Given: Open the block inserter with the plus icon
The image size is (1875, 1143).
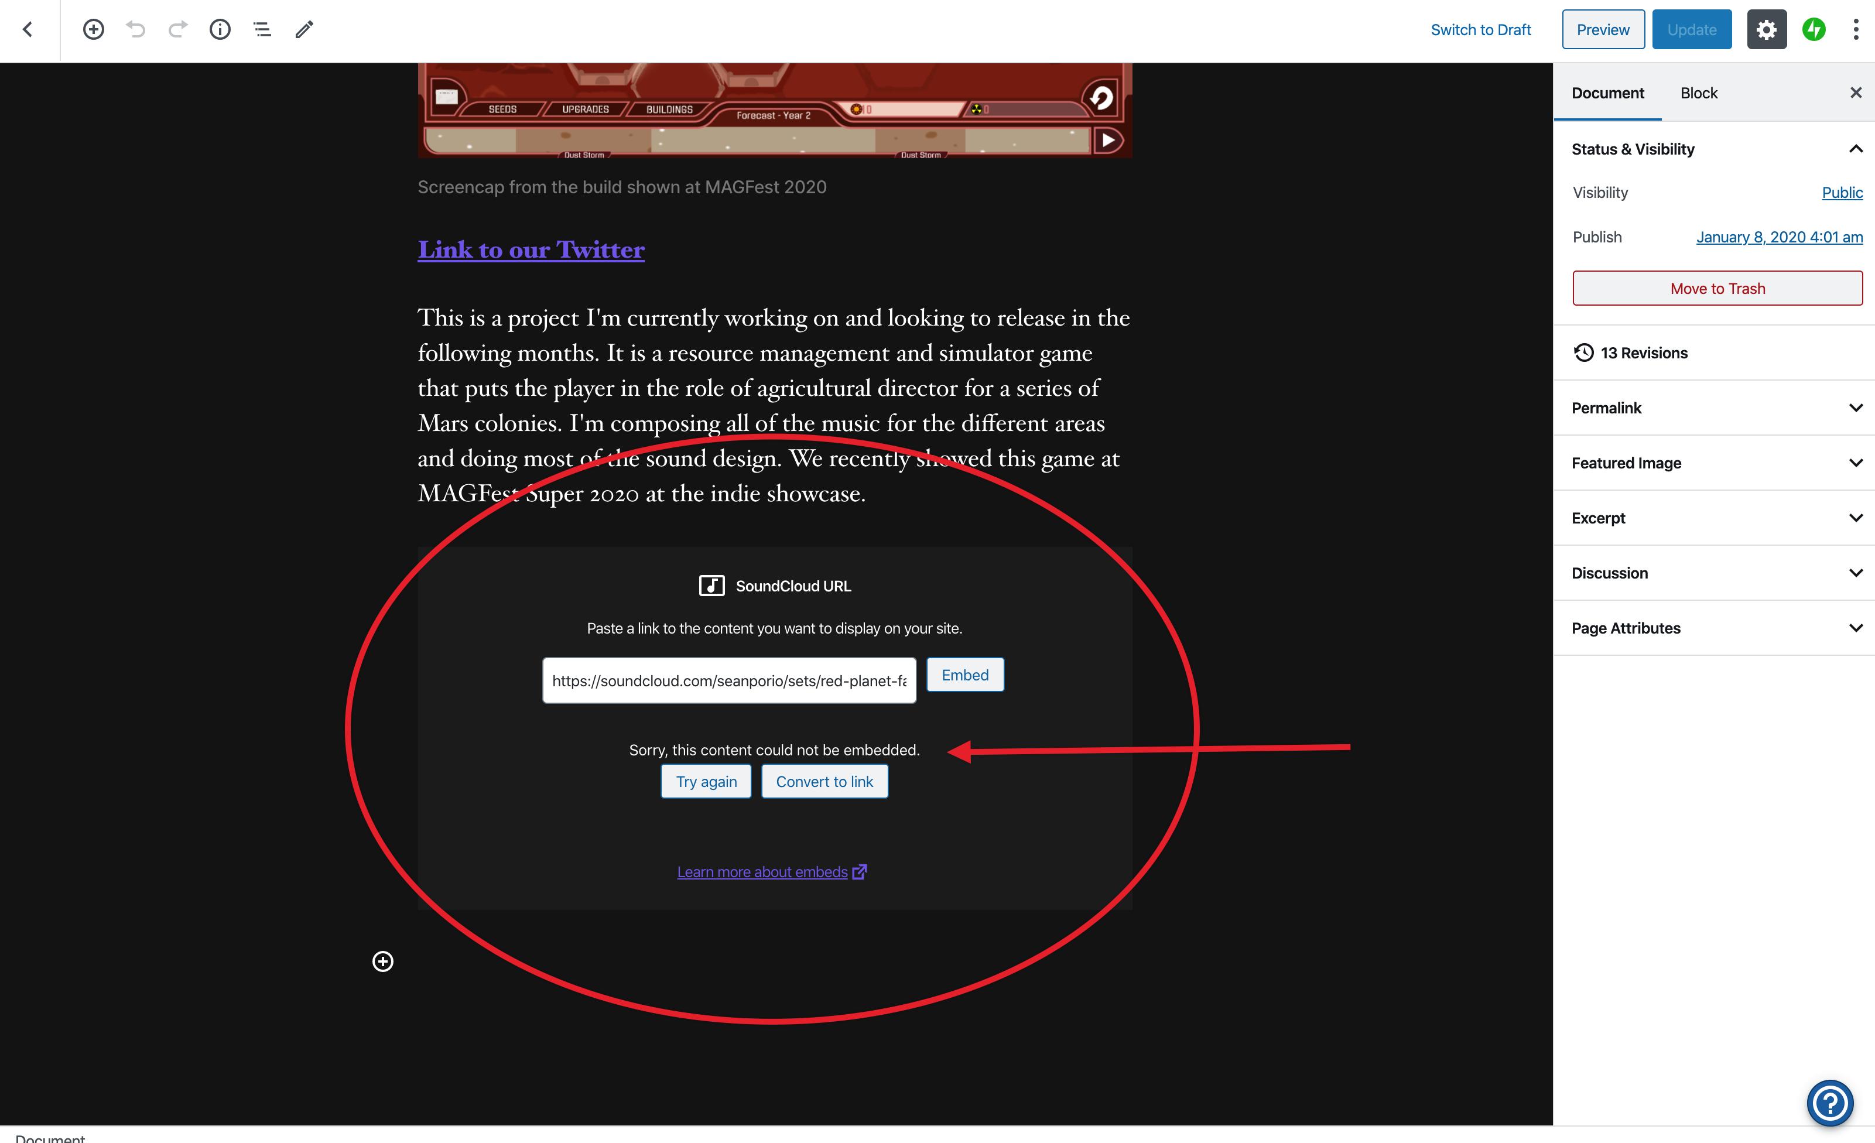Looking at the screenshot, I should tap(94, 29).
